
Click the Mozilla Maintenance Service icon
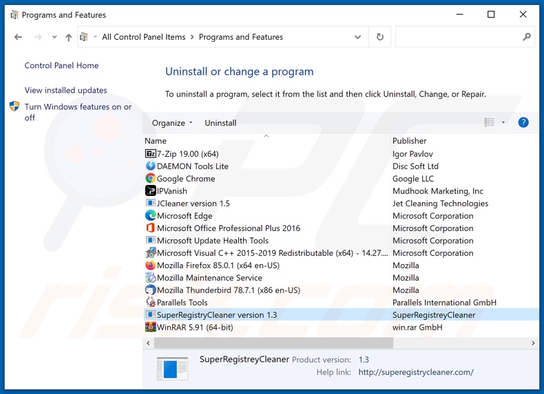(x=151, y=278)
